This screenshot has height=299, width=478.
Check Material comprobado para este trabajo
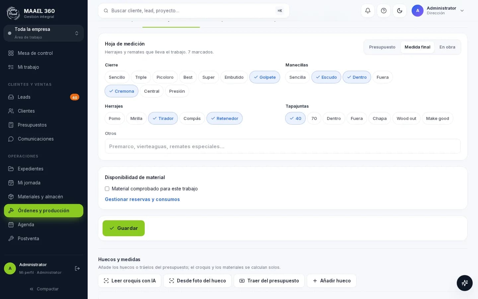point(107,189)
